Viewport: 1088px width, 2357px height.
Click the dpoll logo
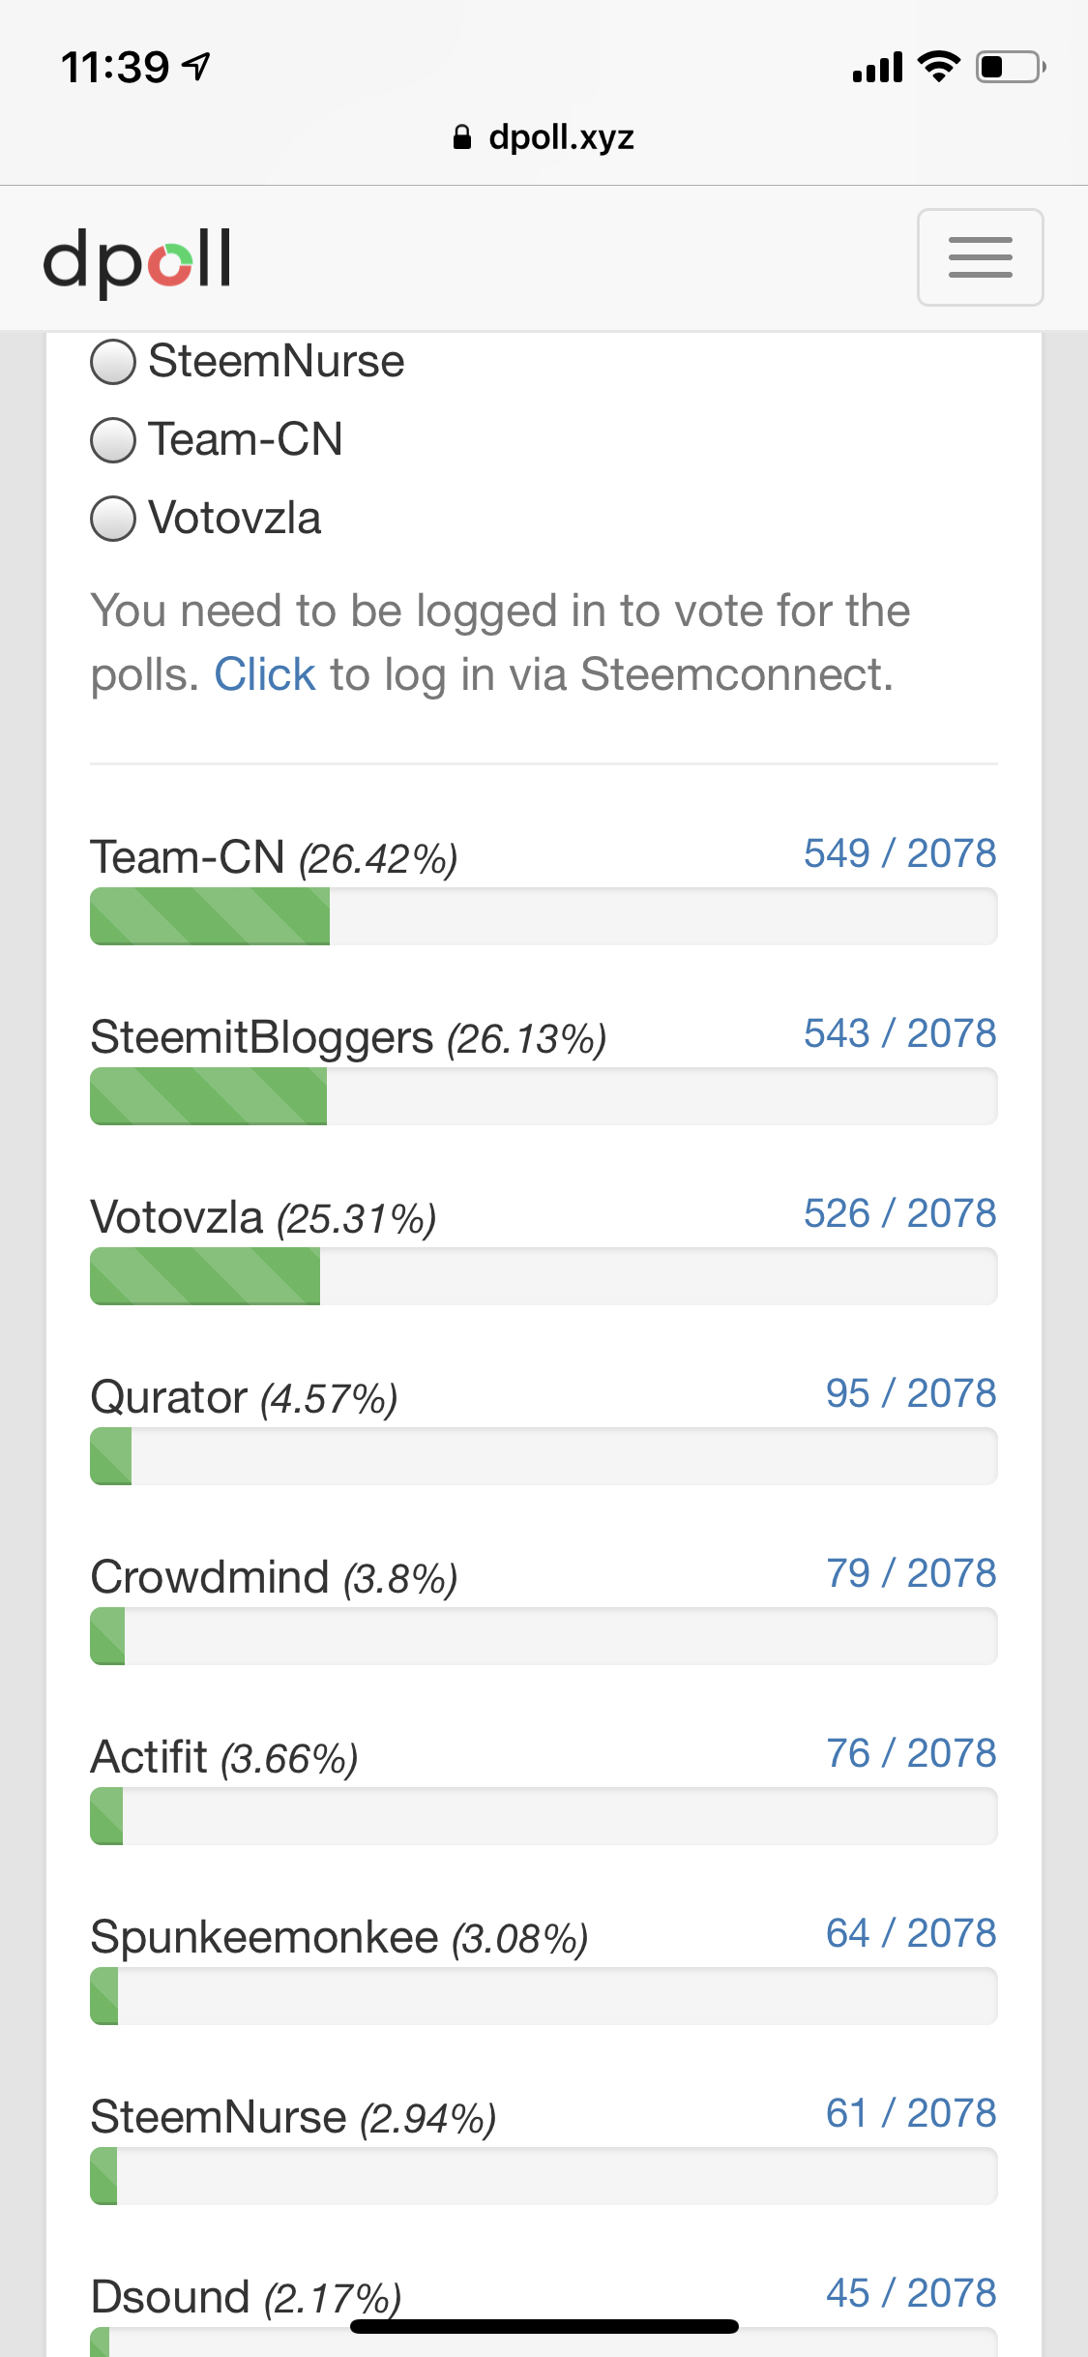(x=135, y=258)
